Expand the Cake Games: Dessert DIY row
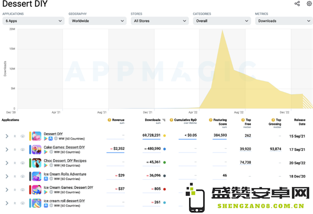Screen dimensions: 313x214 pyautogui.click(x=7, y=149)
